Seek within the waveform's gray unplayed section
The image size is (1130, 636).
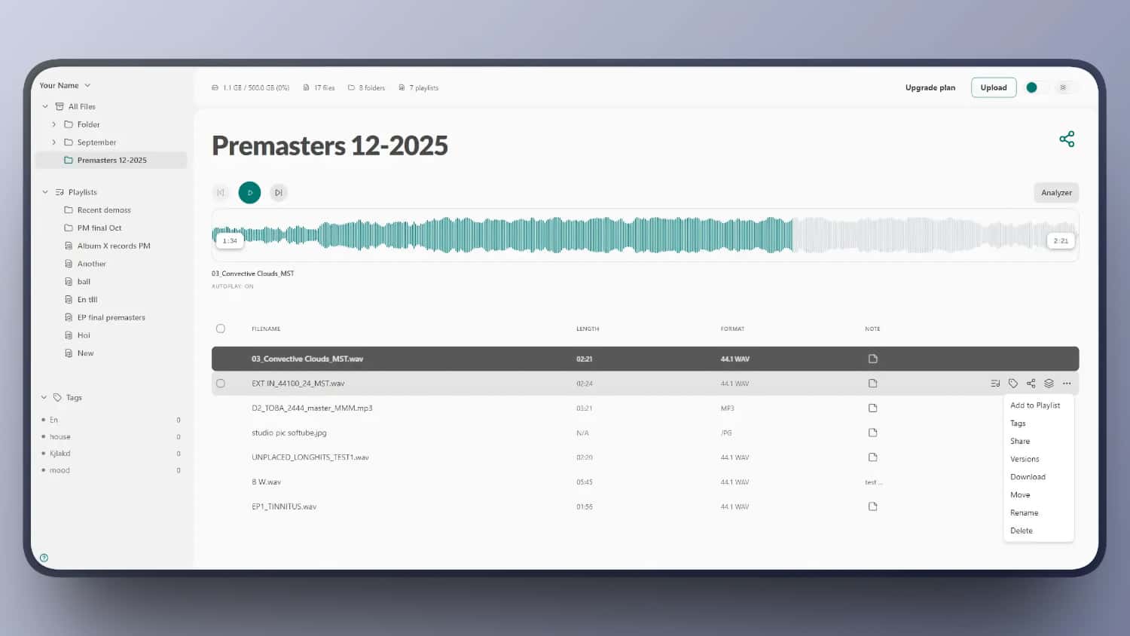pos(919,235)
